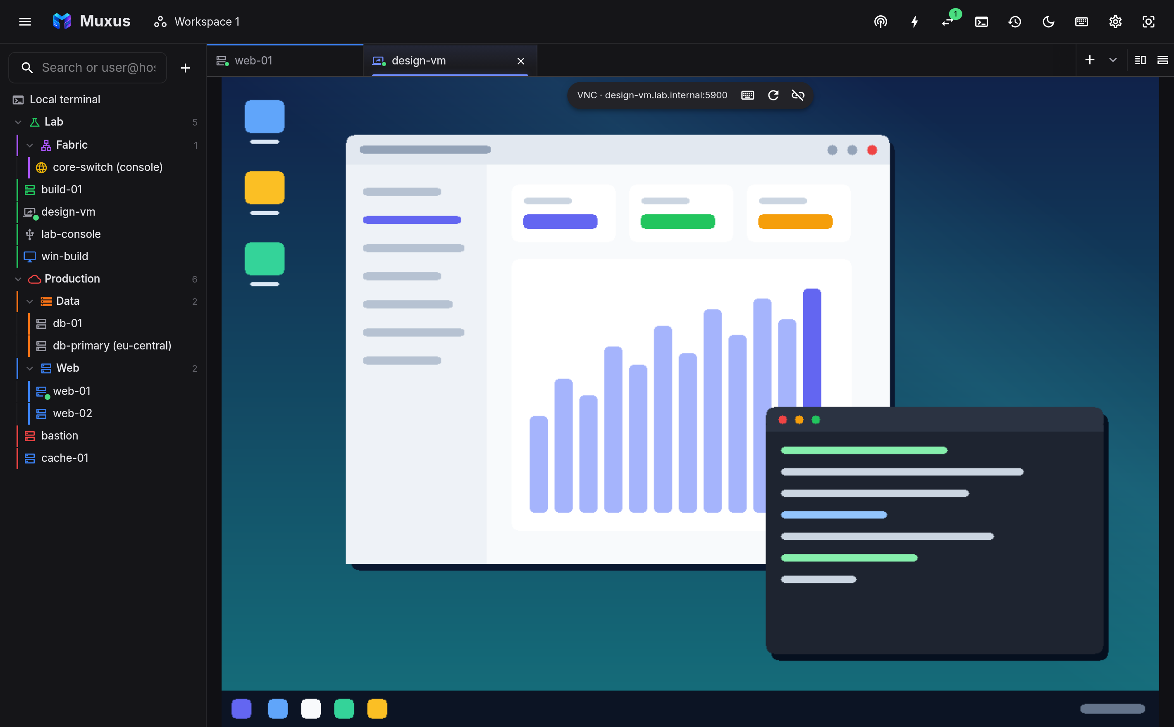Image resolution: width=1174 pixels, height=727 pixels.
Task: Focus the search or user@host field
Action: pos(88,68)
